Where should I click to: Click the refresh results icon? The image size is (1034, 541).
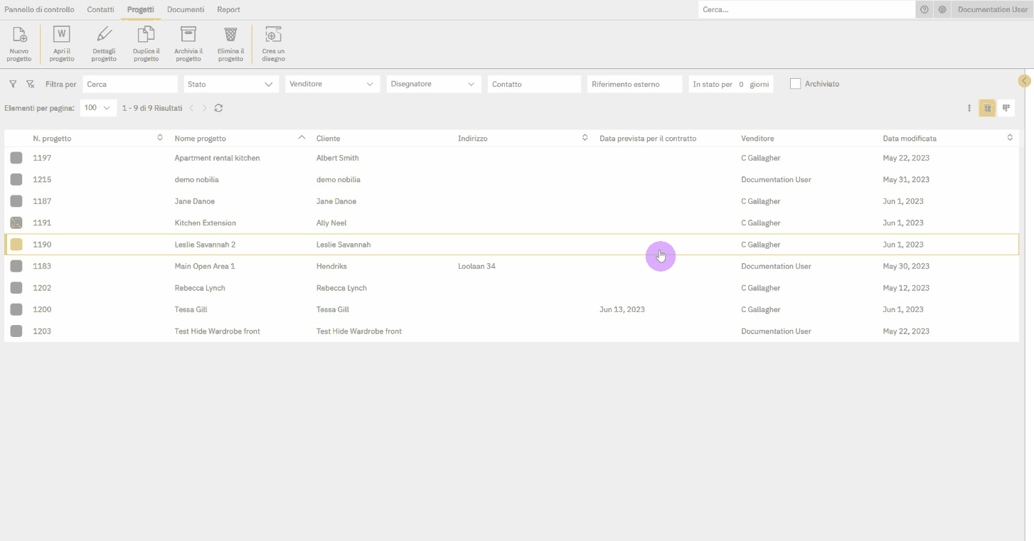pyautogui.click(x=218, y=108)
